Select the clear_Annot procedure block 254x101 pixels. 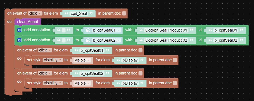[x=28, y=22]
